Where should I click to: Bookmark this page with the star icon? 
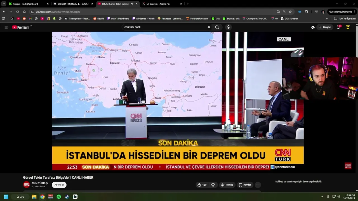290,12
